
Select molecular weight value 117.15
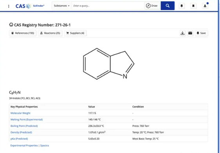tap(92, 113)
